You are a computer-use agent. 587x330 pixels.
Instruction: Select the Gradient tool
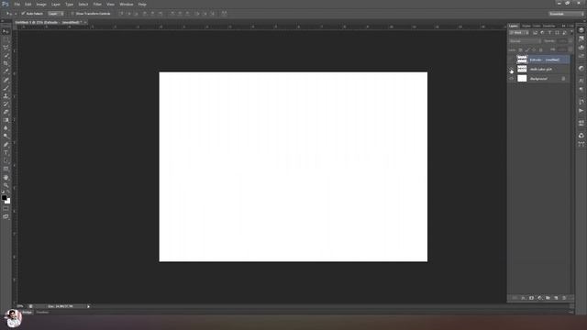[6, 120]
